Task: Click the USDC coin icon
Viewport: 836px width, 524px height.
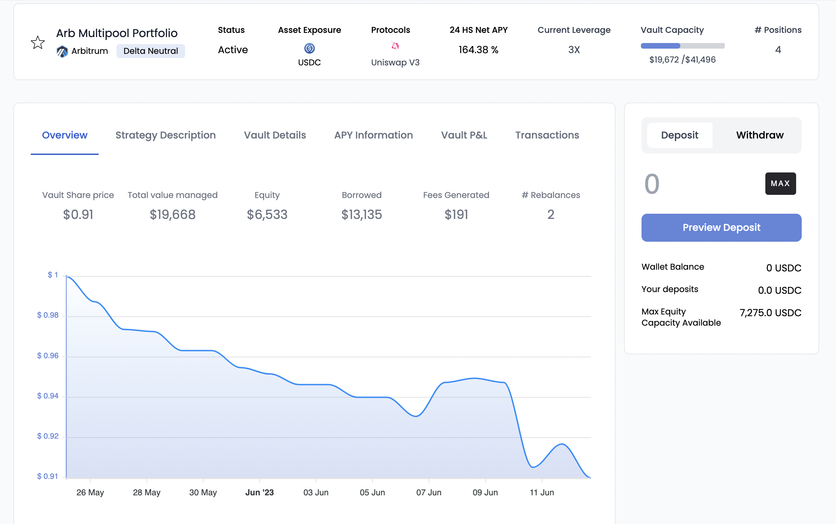Action: (309, 48)
